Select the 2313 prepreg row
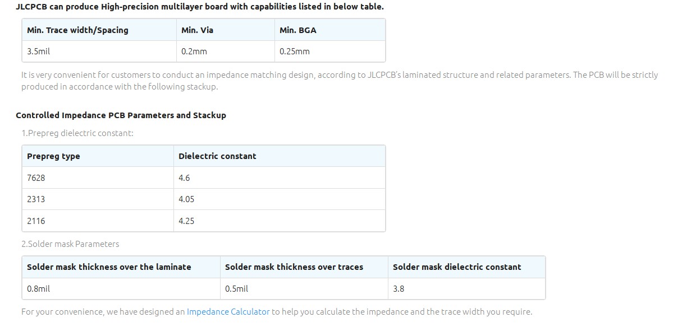This screenshot has width=673, height=327. pyautogui.click(x=204, y=199)
